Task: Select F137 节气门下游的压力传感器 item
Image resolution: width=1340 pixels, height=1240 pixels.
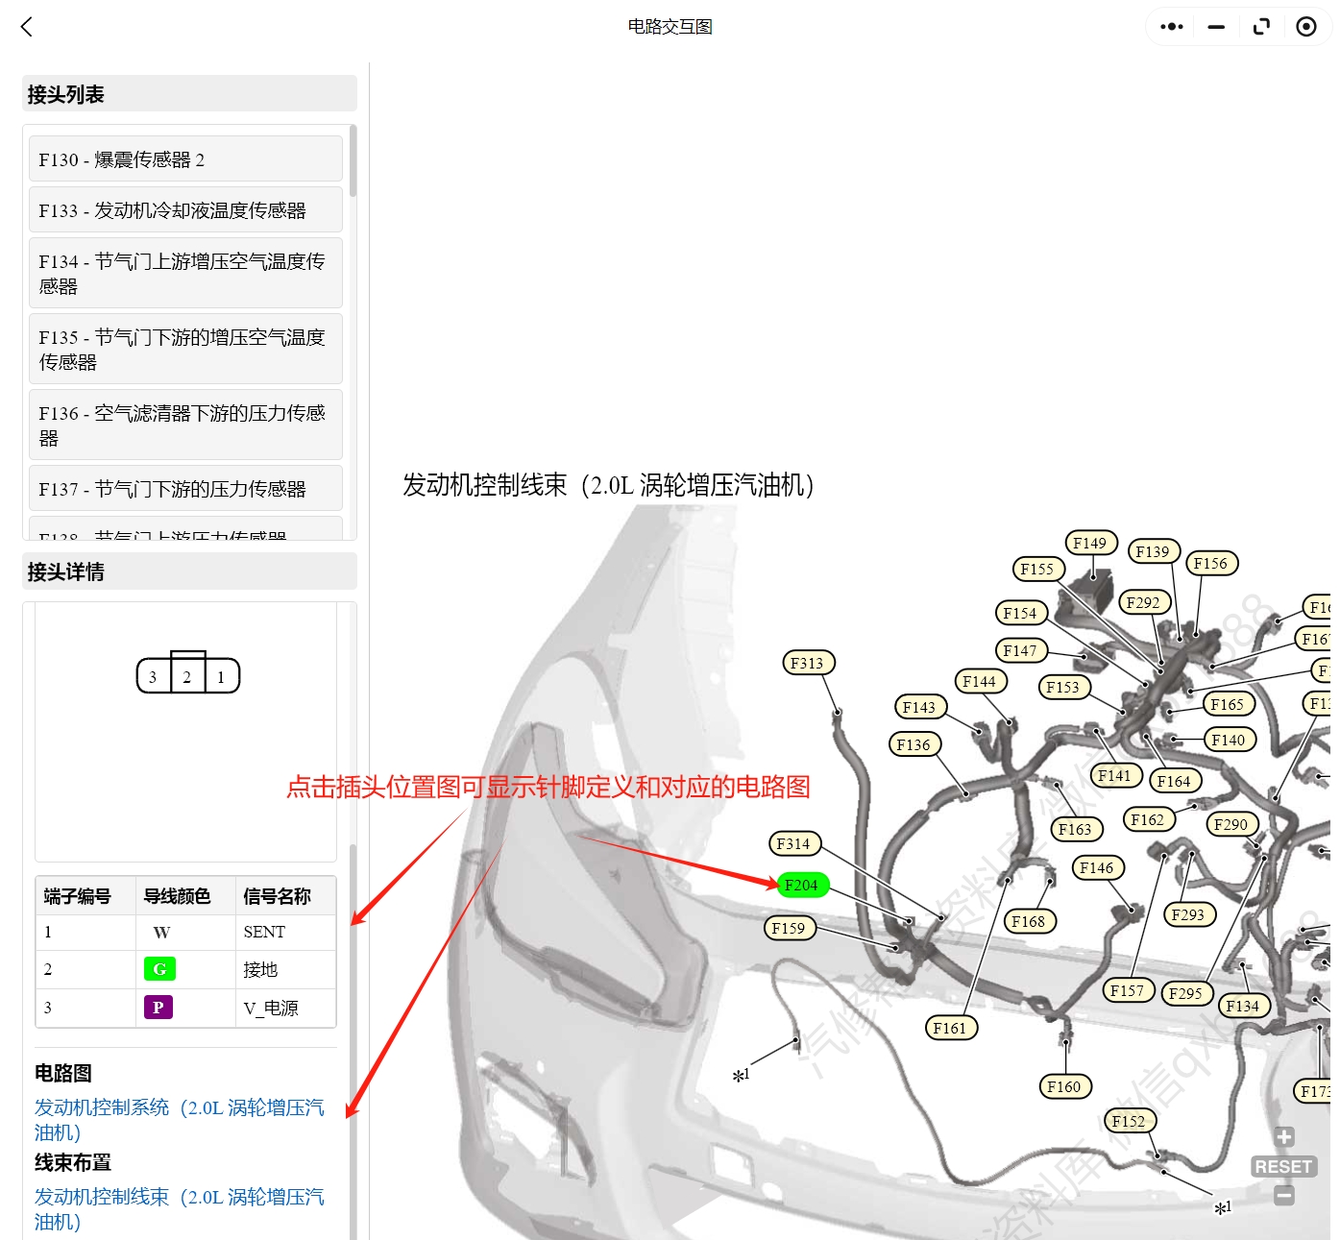Action: (x=185, y=489)
